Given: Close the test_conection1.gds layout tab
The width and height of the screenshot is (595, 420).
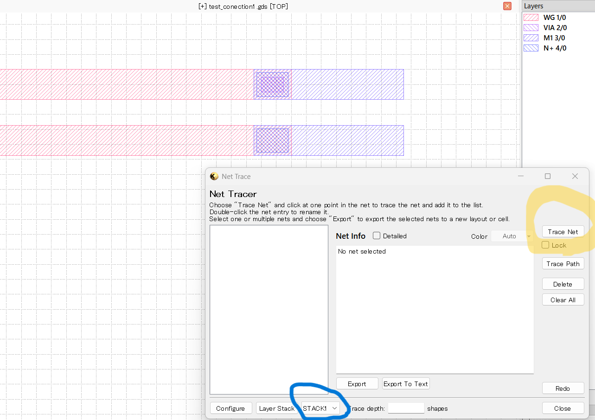Looking at the screenshot, I should pyautogui.click(x=507, y=6).
